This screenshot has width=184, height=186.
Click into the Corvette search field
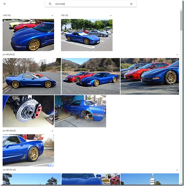coord(91,4)
